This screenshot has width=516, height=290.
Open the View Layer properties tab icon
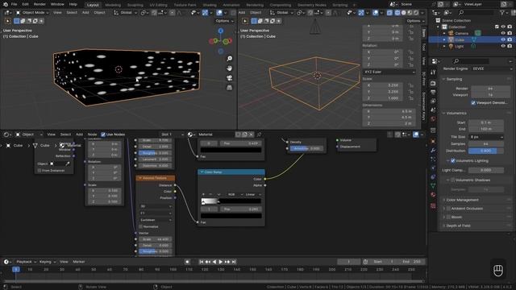pos(433,101)
